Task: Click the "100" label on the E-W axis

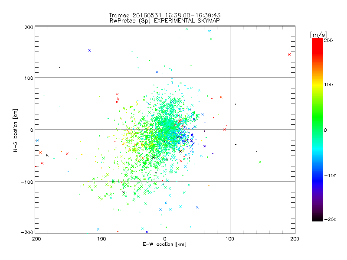Action: coord(230,239)
